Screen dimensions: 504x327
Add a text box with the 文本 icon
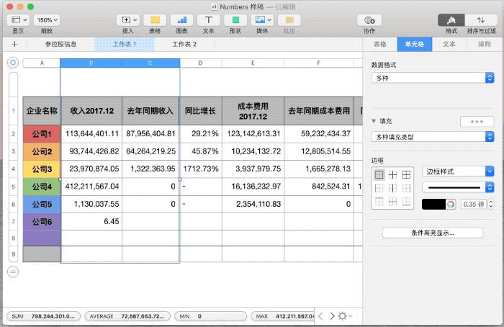209,20
